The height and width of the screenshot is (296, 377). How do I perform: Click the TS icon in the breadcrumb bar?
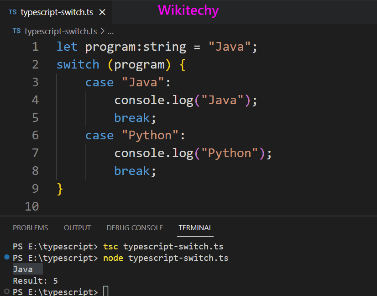tap(16, 31)
